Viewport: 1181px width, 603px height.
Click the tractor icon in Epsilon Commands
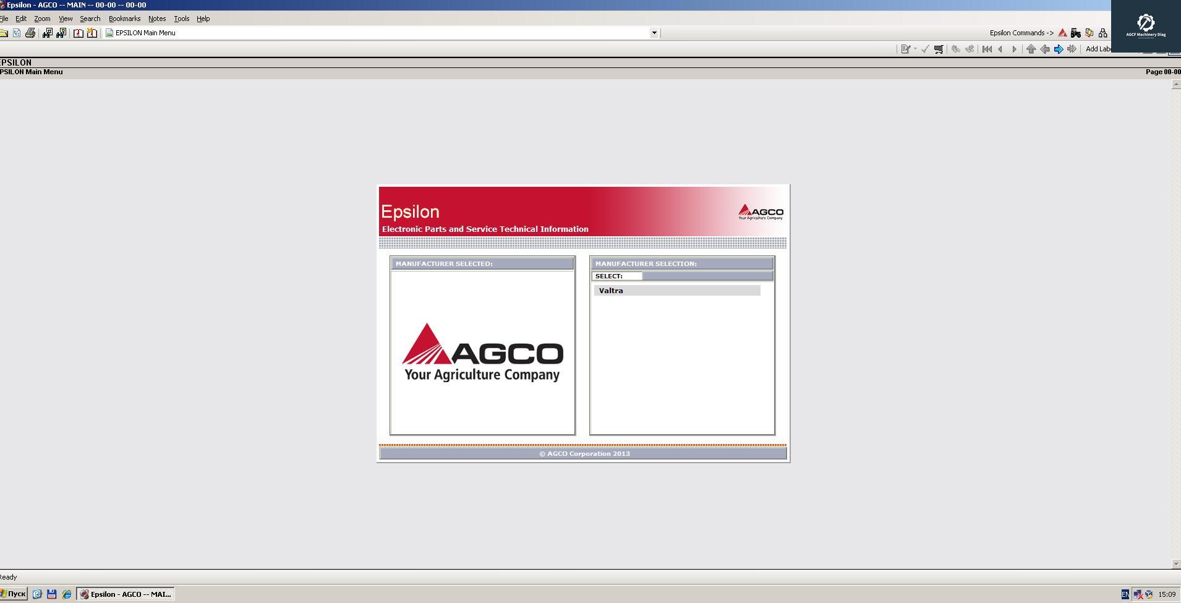[x=1076, y=33]
